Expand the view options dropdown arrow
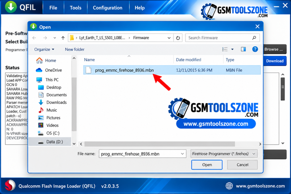Viewport: 291px width, 194px height. click(x=232, y=49)
